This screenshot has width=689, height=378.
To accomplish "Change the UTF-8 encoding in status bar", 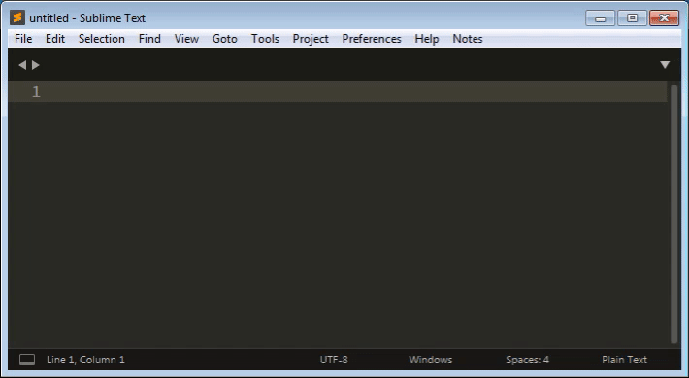I will pos(334,360).
